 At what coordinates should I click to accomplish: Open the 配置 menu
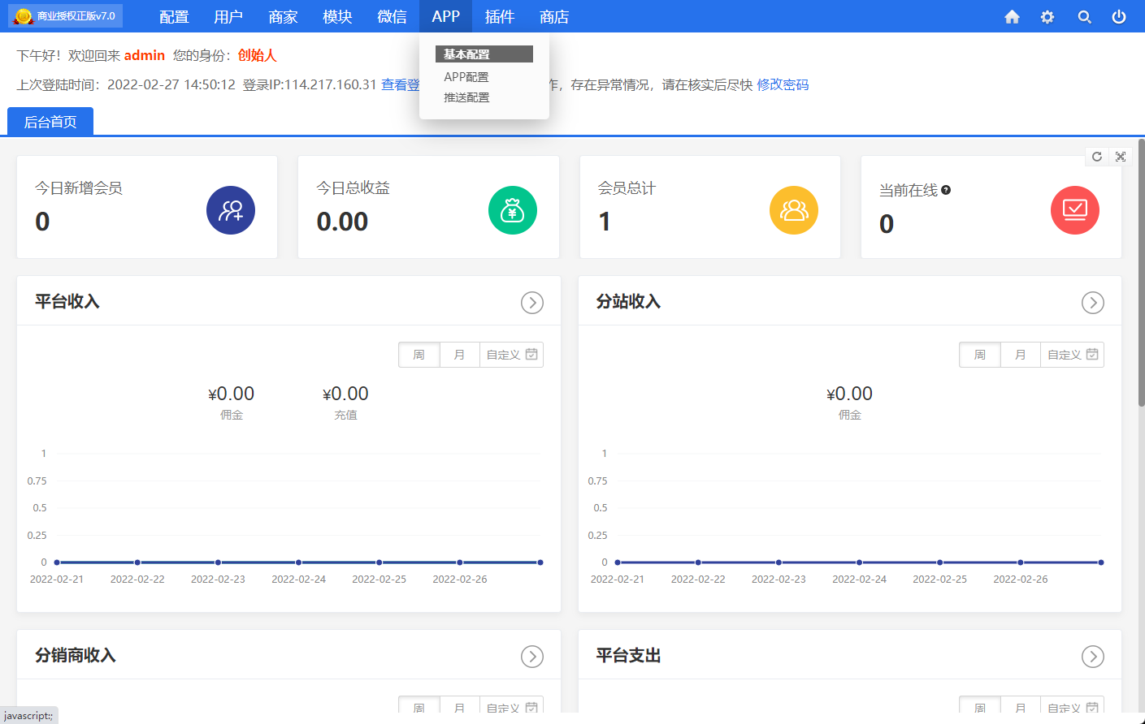(x=174, y=16)
